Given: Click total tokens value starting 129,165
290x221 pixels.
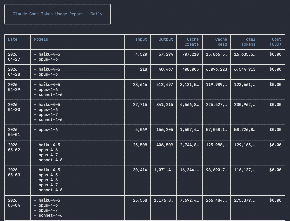Looking at the screenshot, I should pos(245,145).
